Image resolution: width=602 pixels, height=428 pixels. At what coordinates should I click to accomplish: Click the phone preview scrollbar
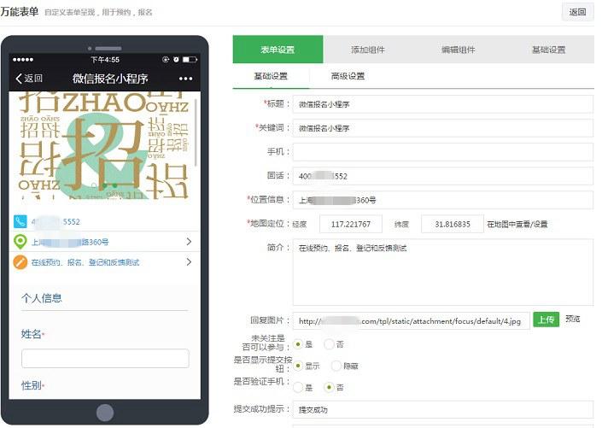pos(196,132)
